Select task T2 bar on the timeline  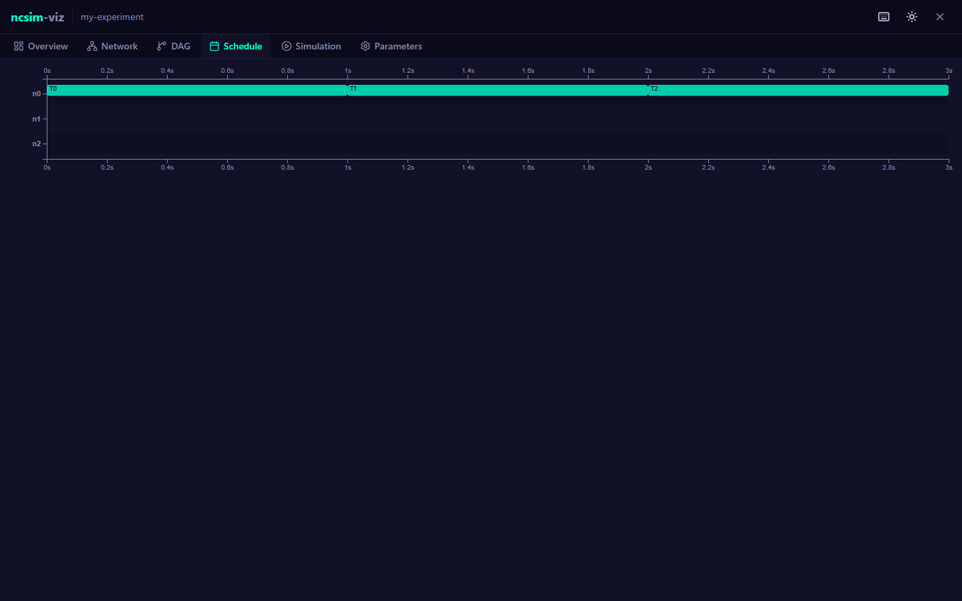(798, 90)
